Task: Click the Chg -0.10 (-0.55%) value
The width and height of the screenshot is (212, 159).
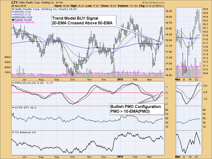Action: [x=150, y=6]
